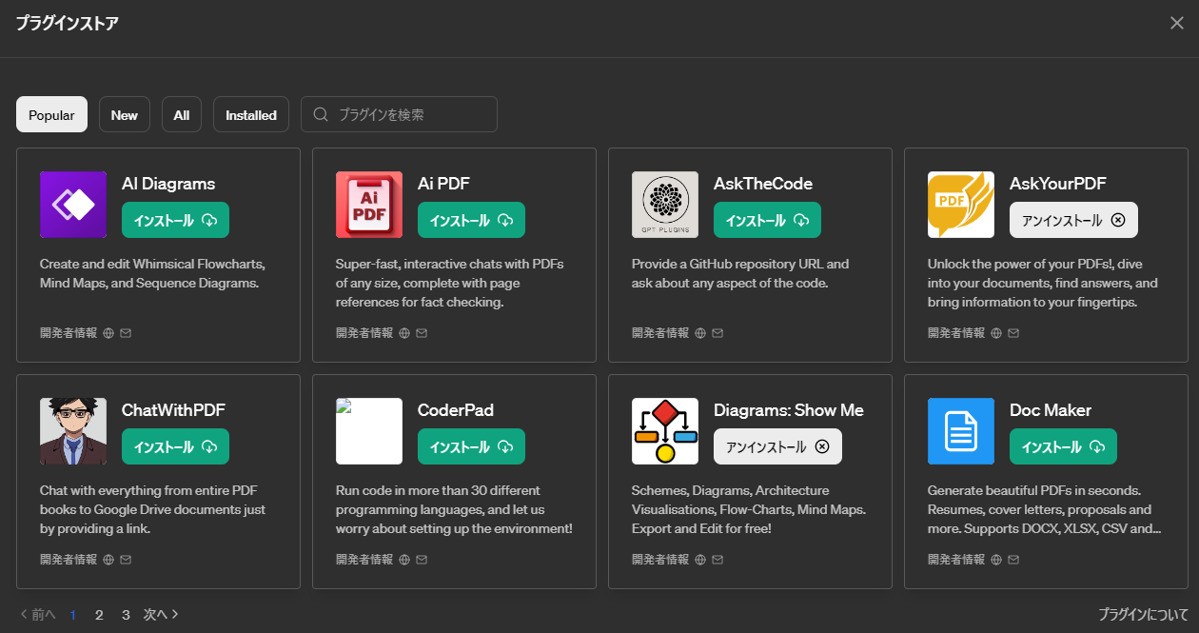
Task: Open AI Diagrams developer website globe icon
Action: point(108,333)
